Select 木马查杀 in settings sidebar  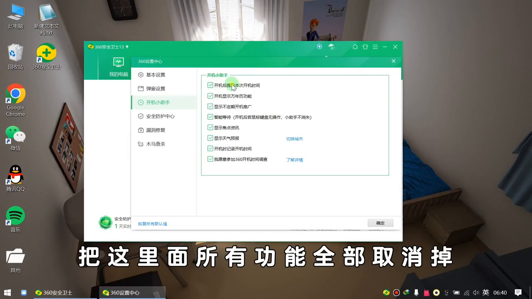point(164,144)
